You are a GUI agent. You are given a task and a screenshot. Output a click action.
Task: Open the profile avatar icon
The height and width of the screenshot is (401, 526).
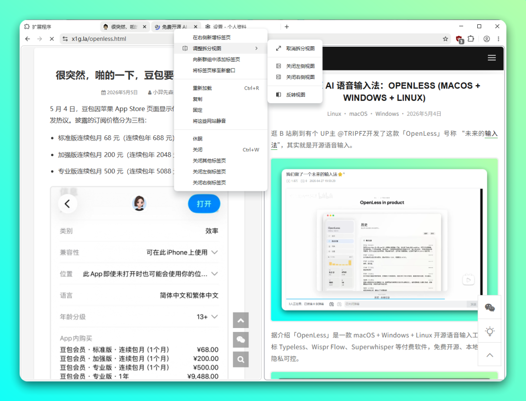[x=487, y=39]
